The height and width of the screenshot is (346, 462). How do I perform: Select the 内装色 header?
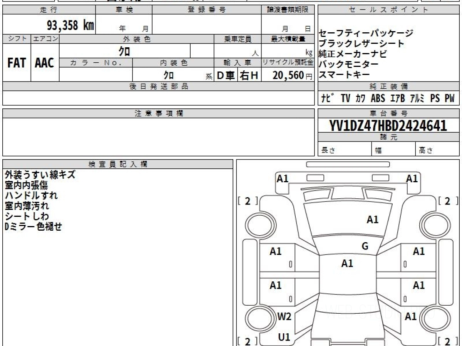[x=173, y=63]
